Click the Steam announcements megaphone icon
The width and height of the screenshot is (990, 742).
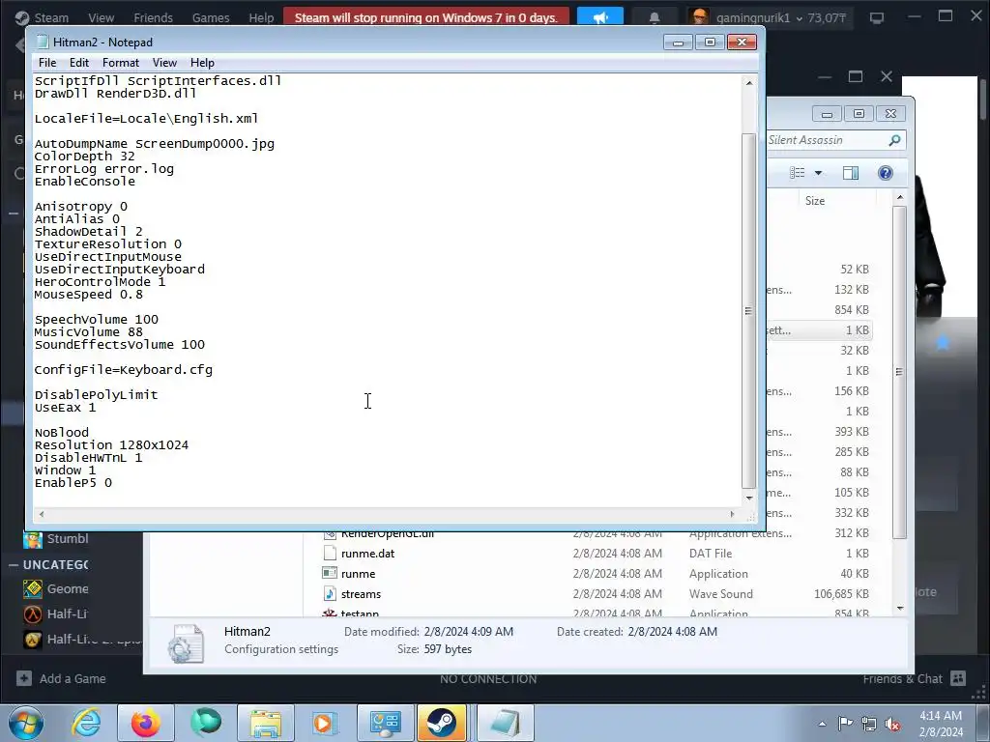click(599, 17)
